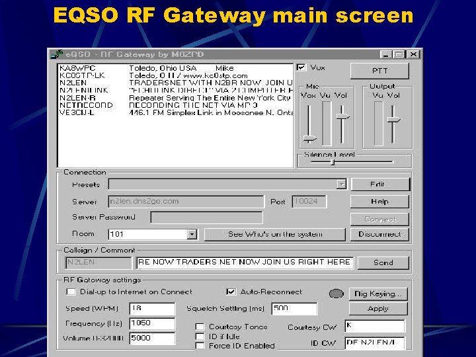
Task: Check the Force ID Enabled box
Action: click(200, 346)
